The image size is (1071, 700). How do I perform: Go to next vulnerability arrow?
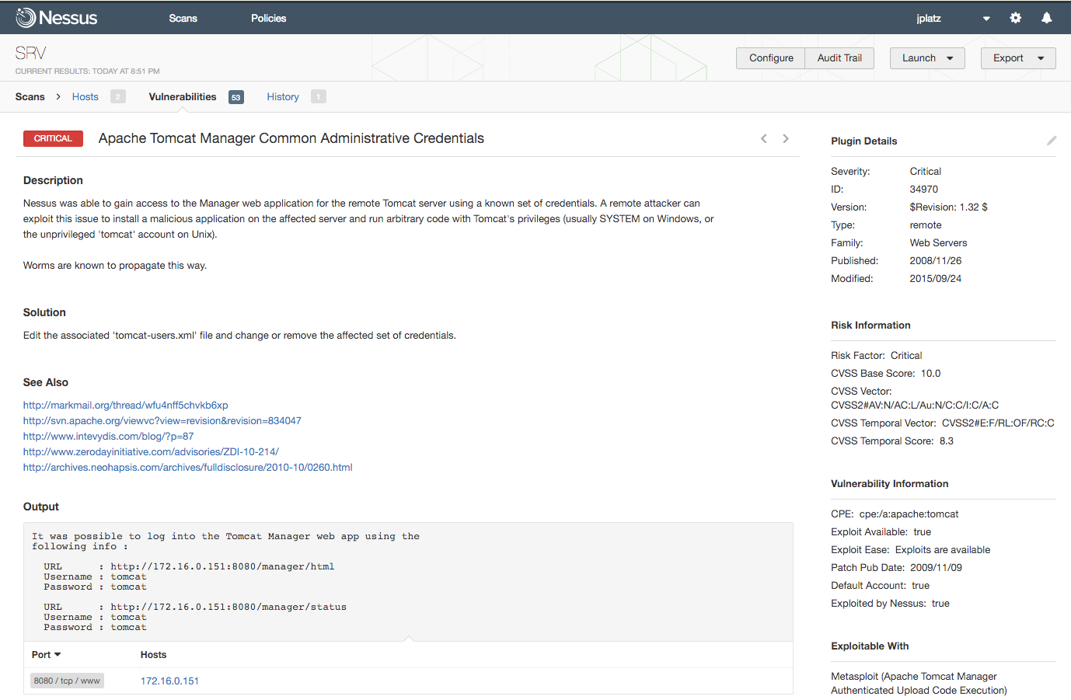pyautogui.click(x=786, y=138)
